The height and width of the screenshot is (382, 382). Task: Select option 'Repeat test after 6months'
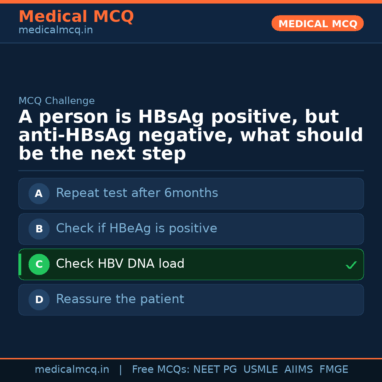[137, 193]
